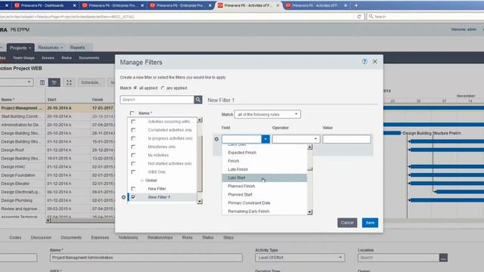Click the Field dropdown arrow
484x272 pixels.
265,139
